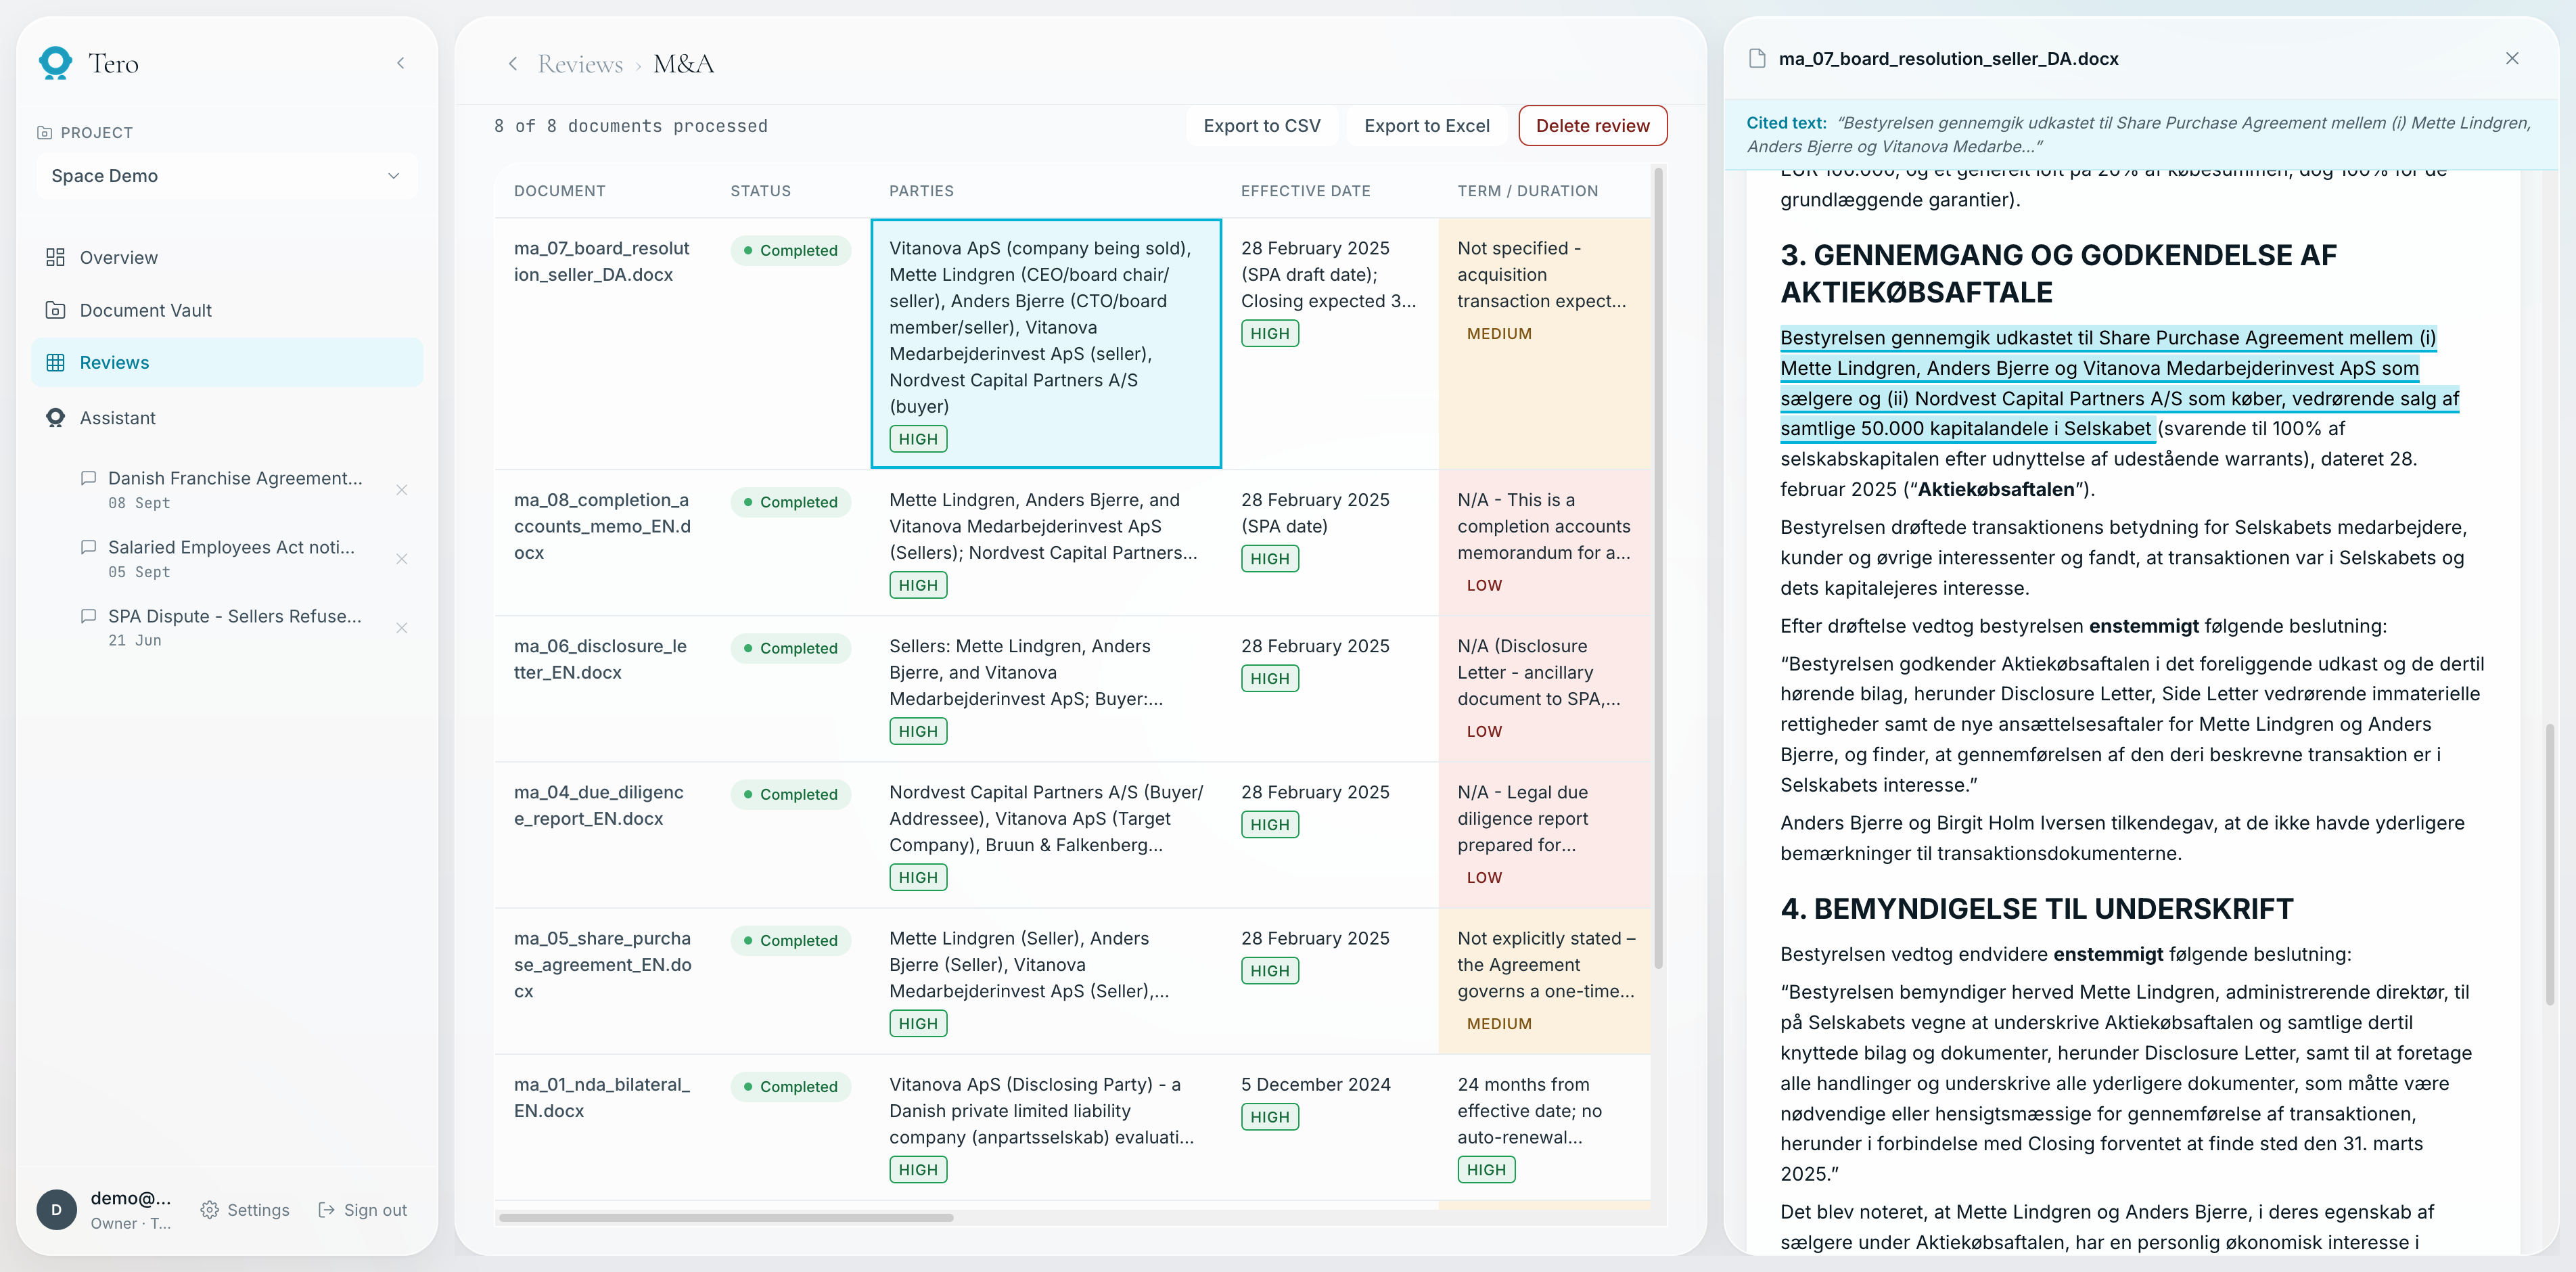Select ma_07_board_resolution_seller_DA.docx table row
Viewport: 2576px width, 1272px height.
click(1072, 343)
